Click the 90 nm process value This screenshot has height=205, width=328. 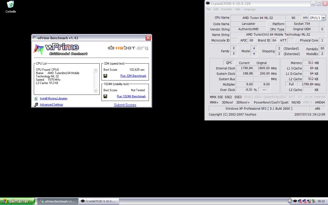293,18
